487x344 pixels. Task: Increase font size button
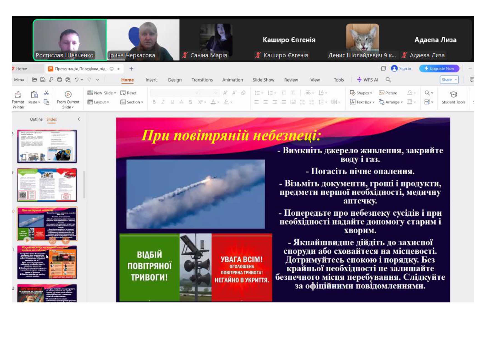pos(225,93)
